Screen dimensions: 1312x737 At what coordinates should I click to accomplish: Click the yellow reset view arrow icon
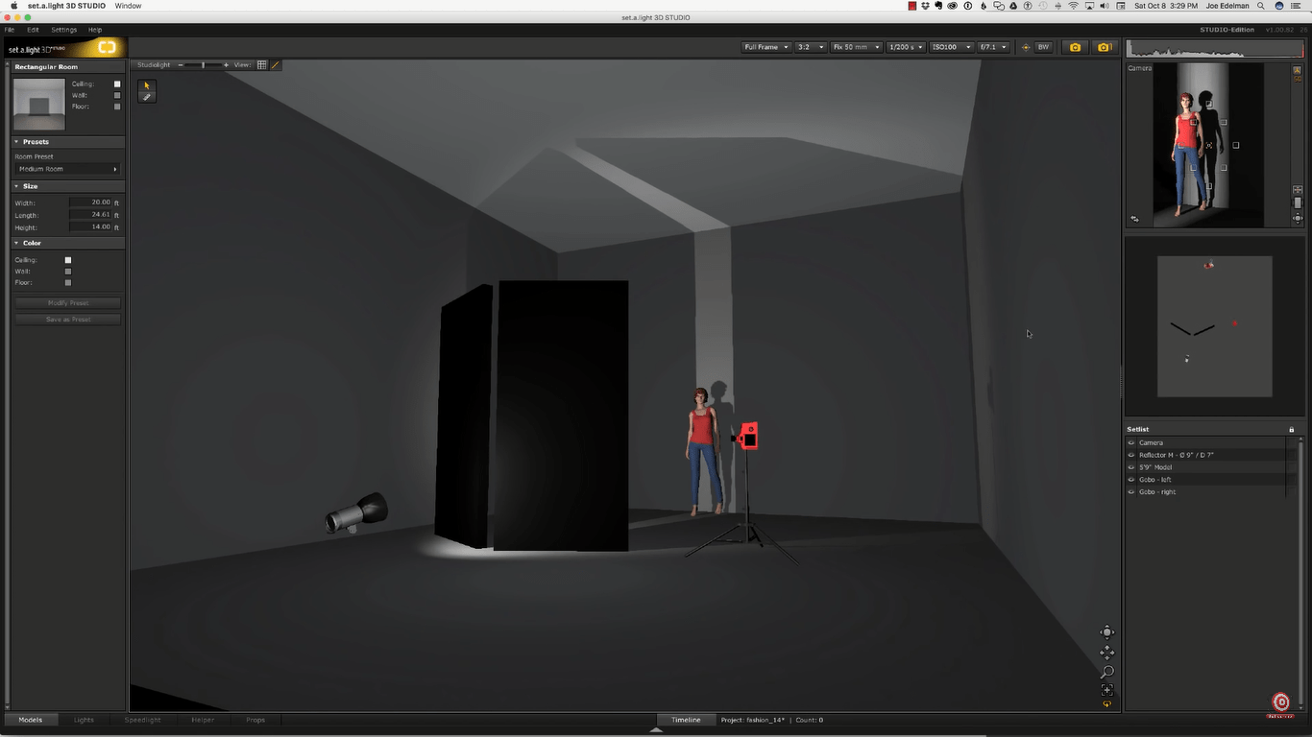click(x=1107, y=704)
